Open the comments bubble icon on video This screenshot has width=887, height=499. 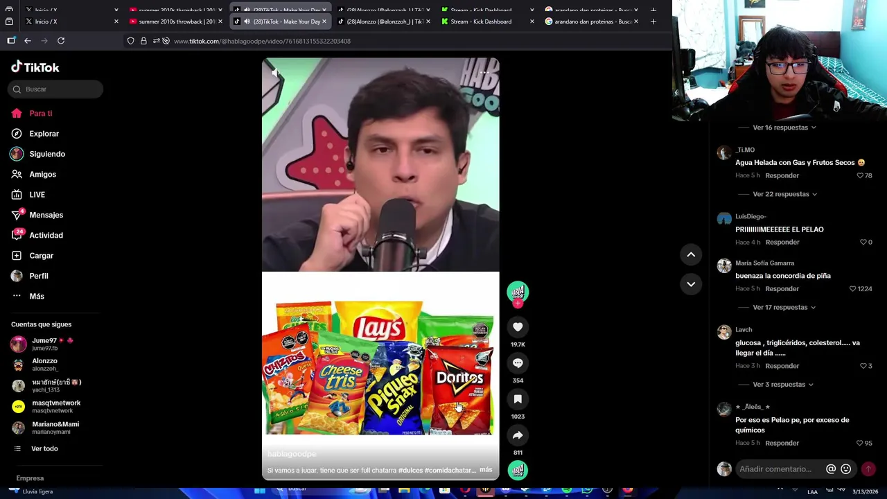(518, 363)
